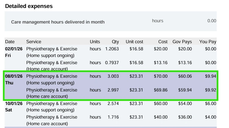The width and height of the screenshot is (229, 128).
Task: Click the Detailed expenses heading
Action: (29, 6)
